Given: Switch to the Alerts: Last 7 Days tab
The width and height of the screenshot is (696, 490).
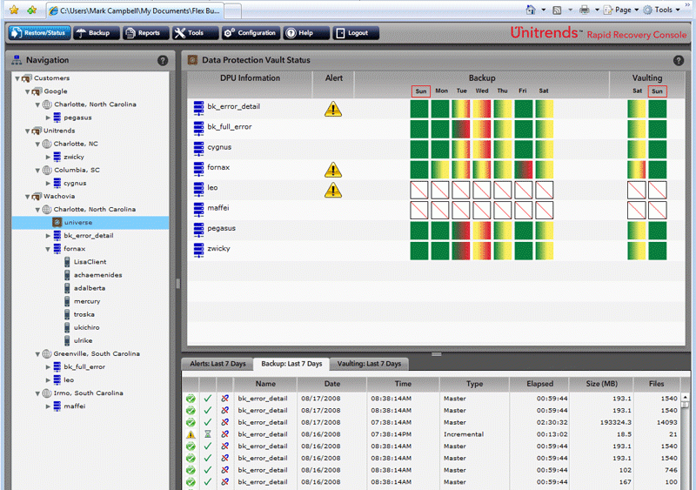Looking at the screenshot, I should 217,364.
